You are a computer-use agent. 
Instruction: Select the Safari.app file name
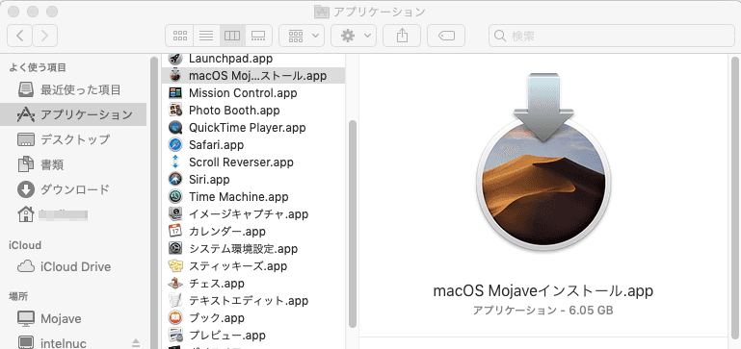216,145
